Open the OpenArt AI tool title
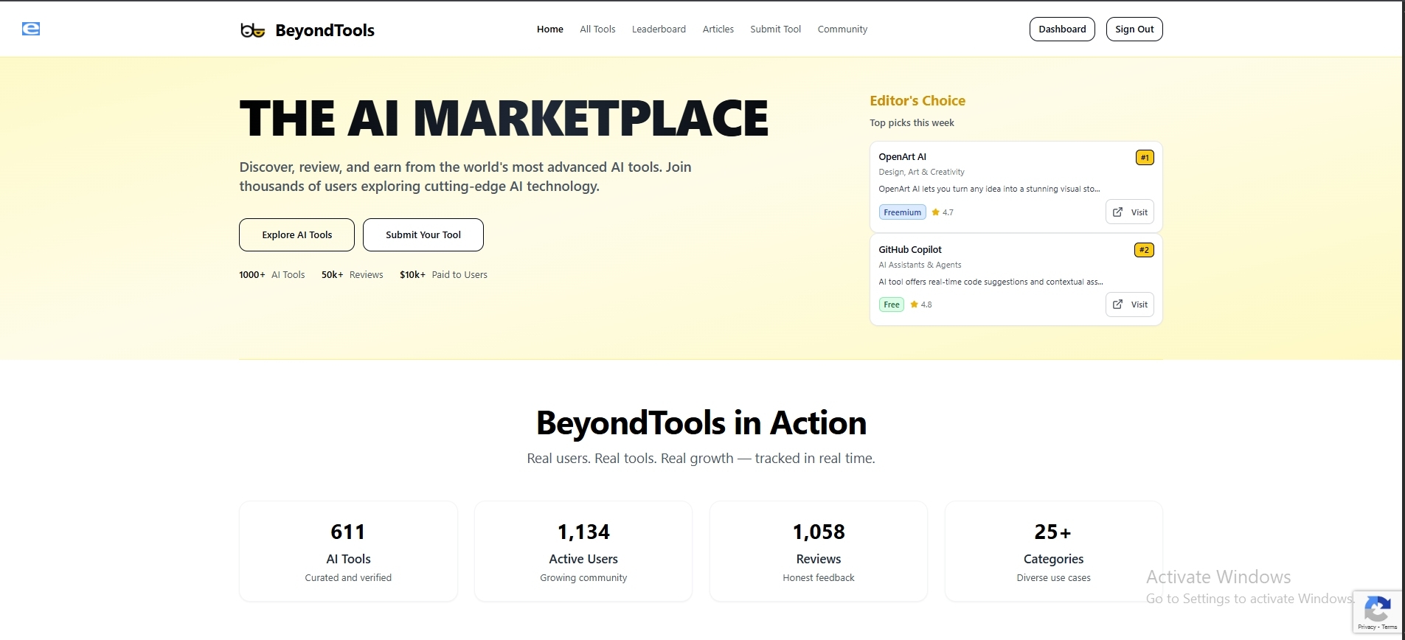The height and width of the screenshot is (640, 1405). click(902, 156)
